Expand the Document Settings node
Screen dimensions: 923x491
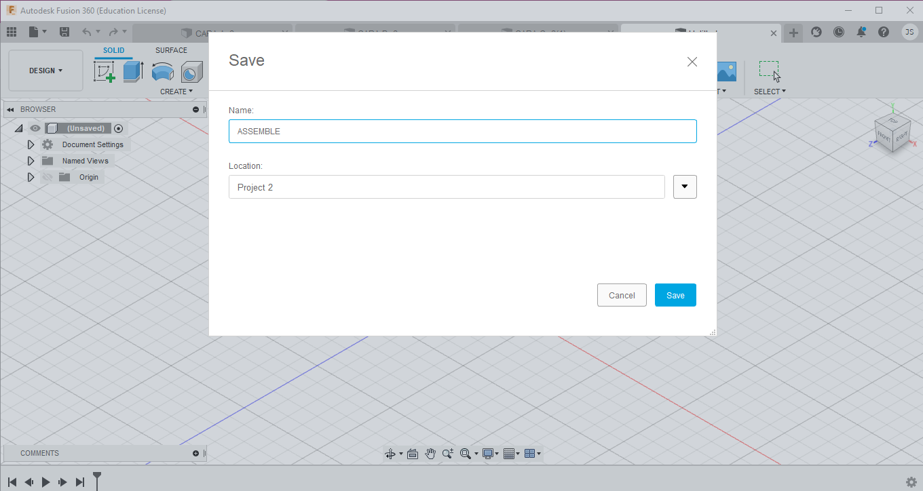pyautogui.click(x=31, y=144)
